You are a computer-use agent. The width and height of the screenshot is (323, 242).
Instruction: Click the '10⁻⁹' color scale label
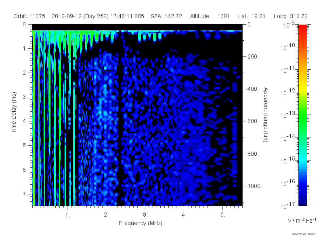[289, 25]
